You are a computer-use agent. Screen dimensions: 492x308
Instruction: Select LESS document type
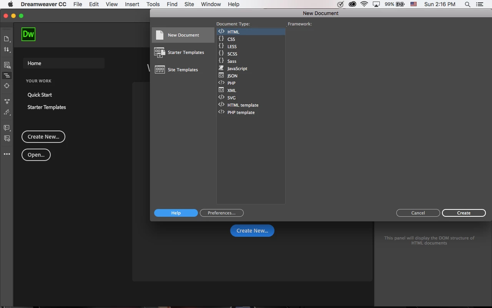click(251, 47)
